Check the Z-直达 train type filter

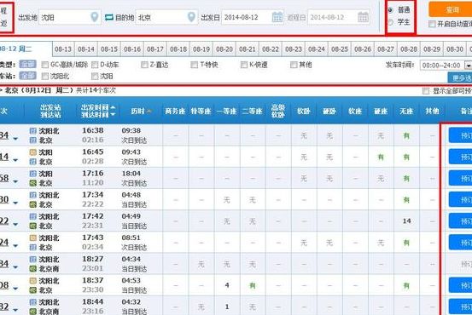coord(144,65)
